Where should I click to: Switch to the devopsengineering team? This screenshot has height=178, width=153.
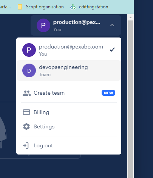(69, 70)
